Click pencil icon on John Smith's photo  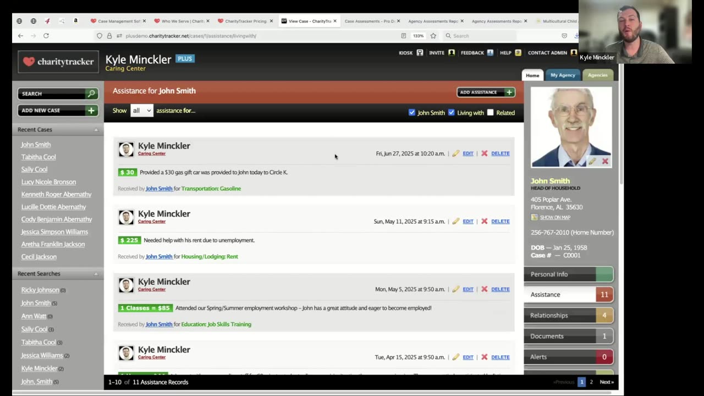[592, 161]
